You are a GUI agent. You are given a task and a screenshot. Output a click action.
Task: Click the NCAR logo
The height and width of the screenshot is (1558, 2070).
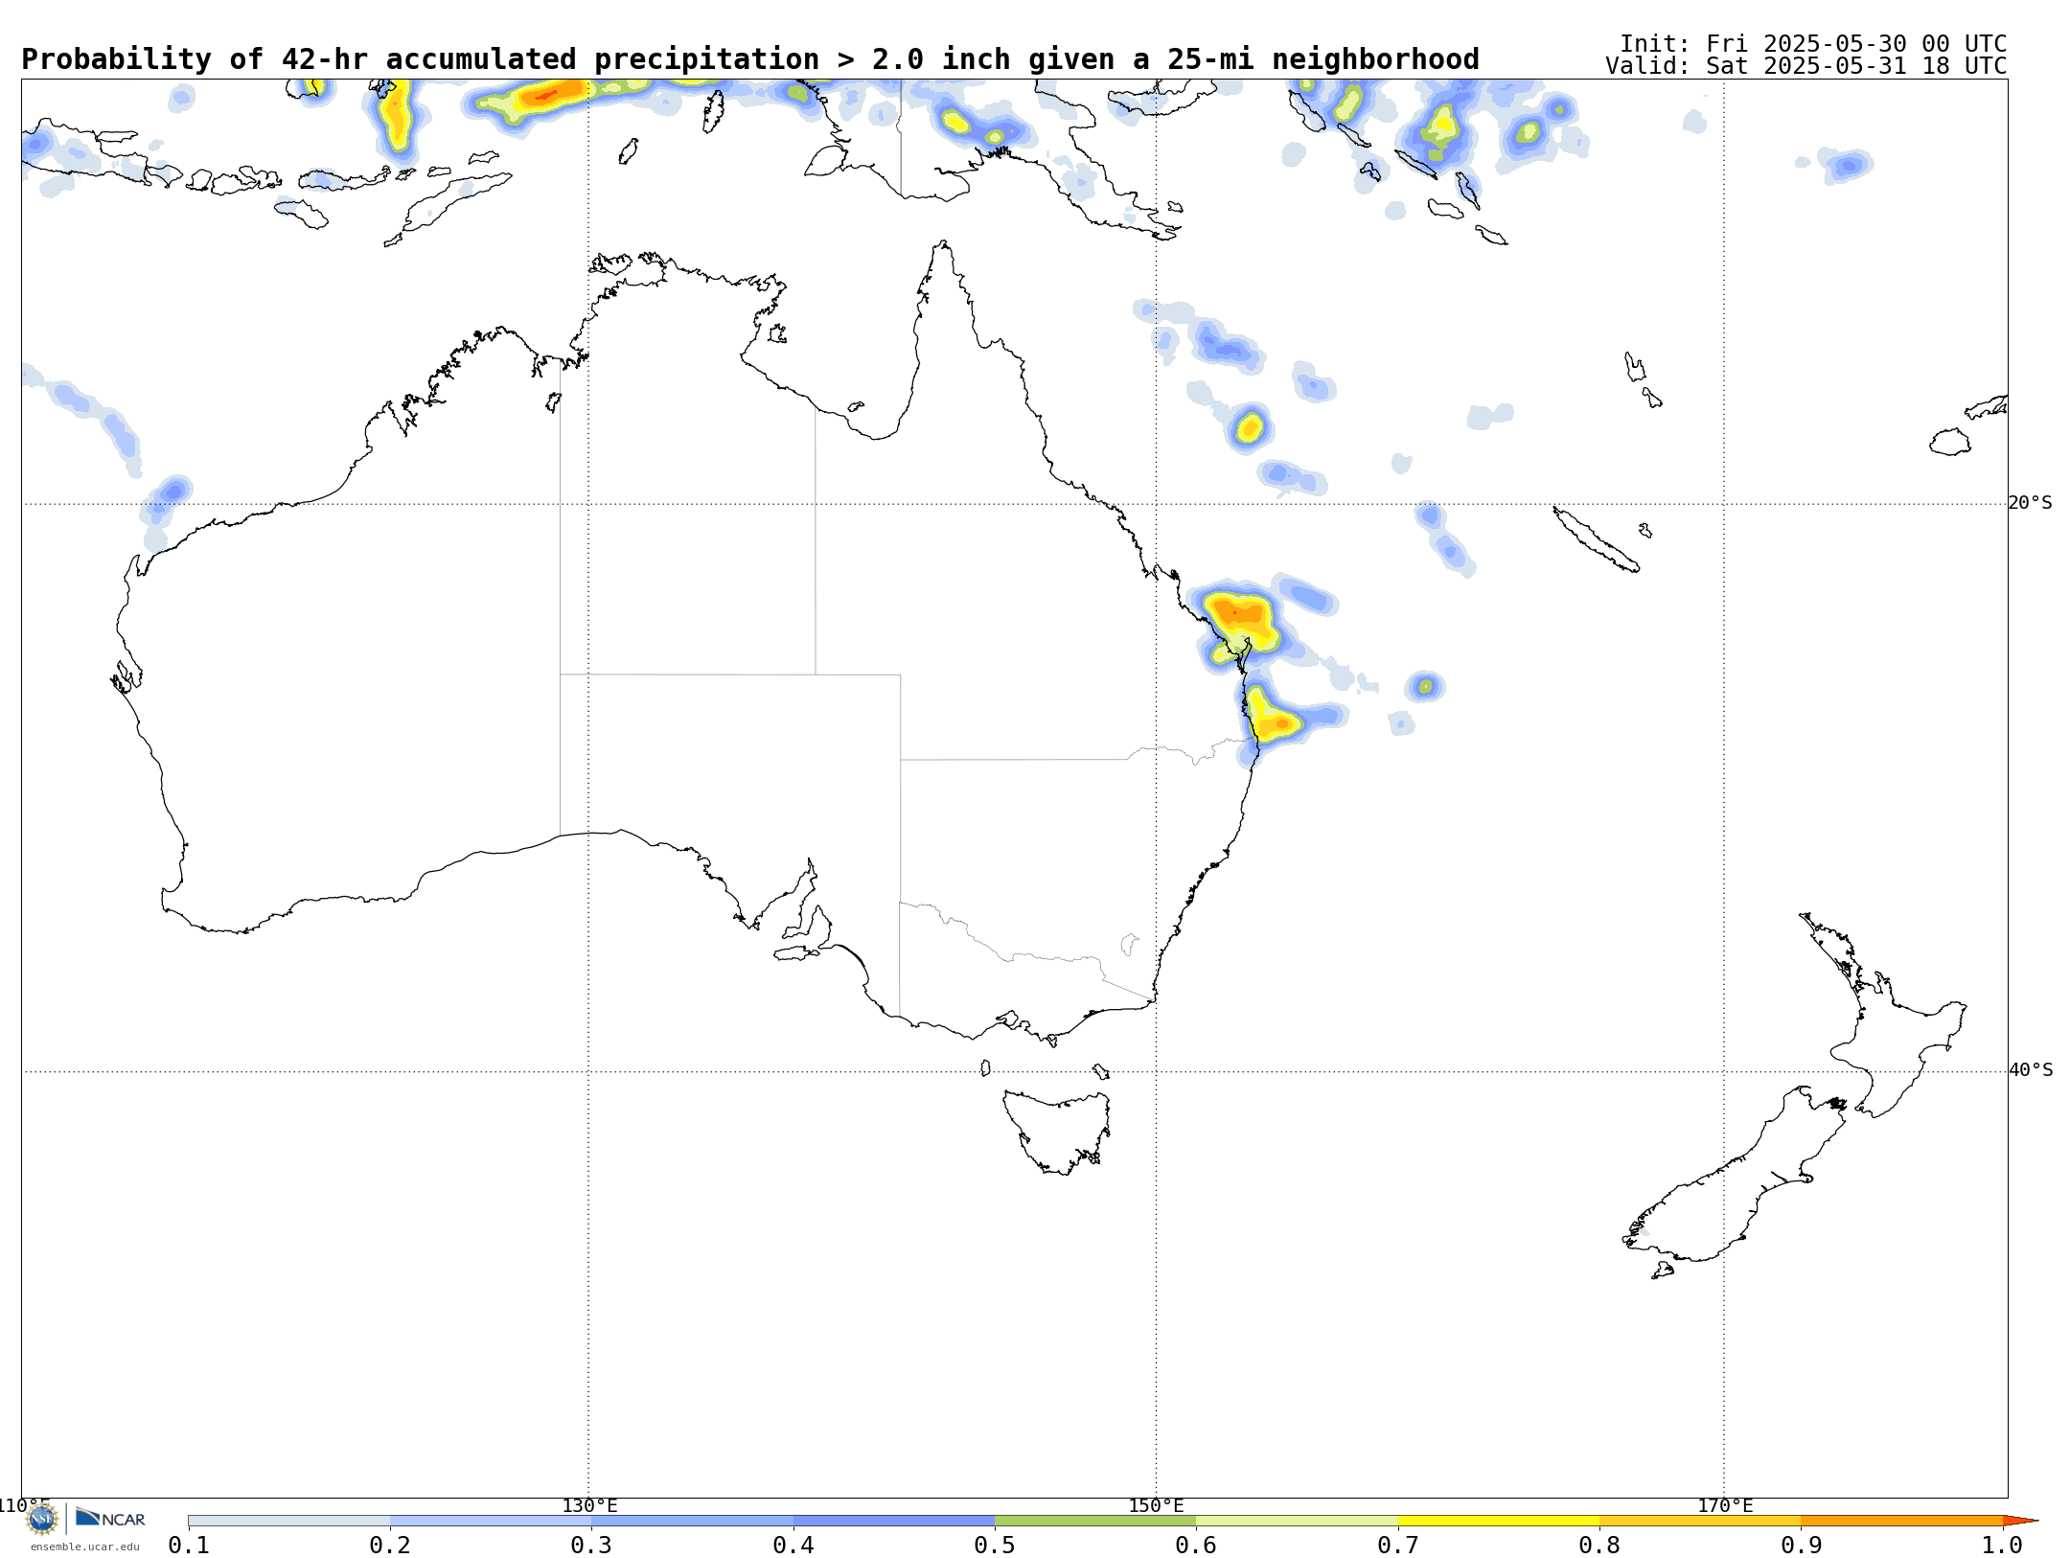click(110, 1518)
